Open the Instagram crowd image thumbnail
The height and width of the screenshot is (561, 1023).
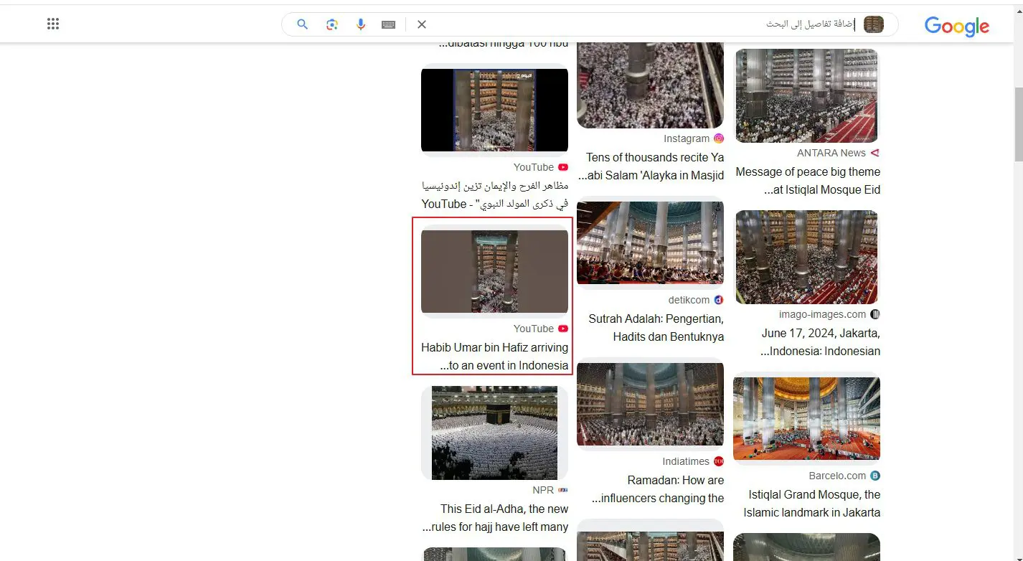650,85
